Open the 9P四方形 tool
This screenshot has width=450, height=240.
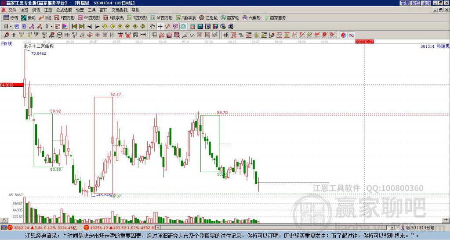tap(89, 18)
